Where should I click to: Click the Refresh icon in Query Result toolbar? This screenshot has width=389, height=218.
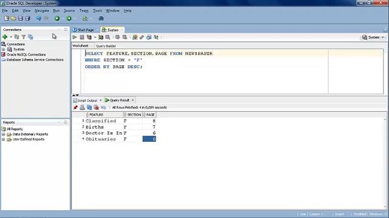click(x=89, y=107)
